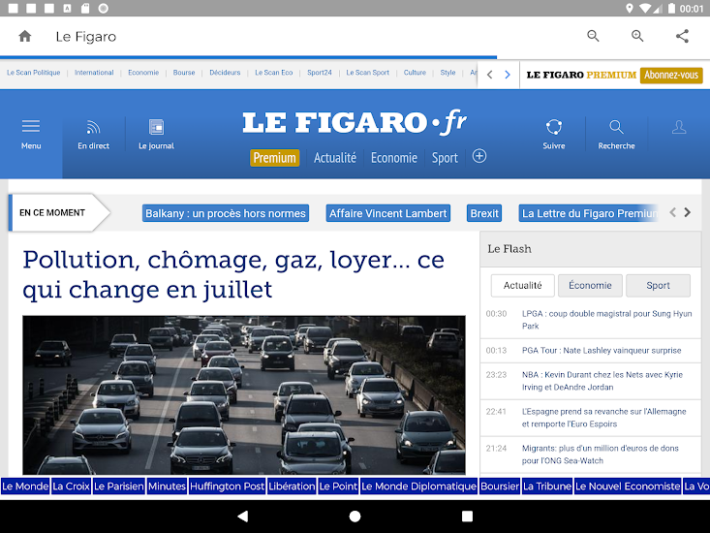Expand more sections with the plus icon
710x533 pixels.
tap(478, 156)
